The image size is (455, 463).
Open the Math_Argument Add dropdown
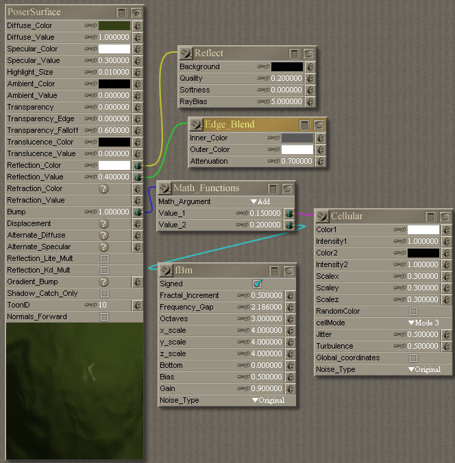tap(260, 202)
